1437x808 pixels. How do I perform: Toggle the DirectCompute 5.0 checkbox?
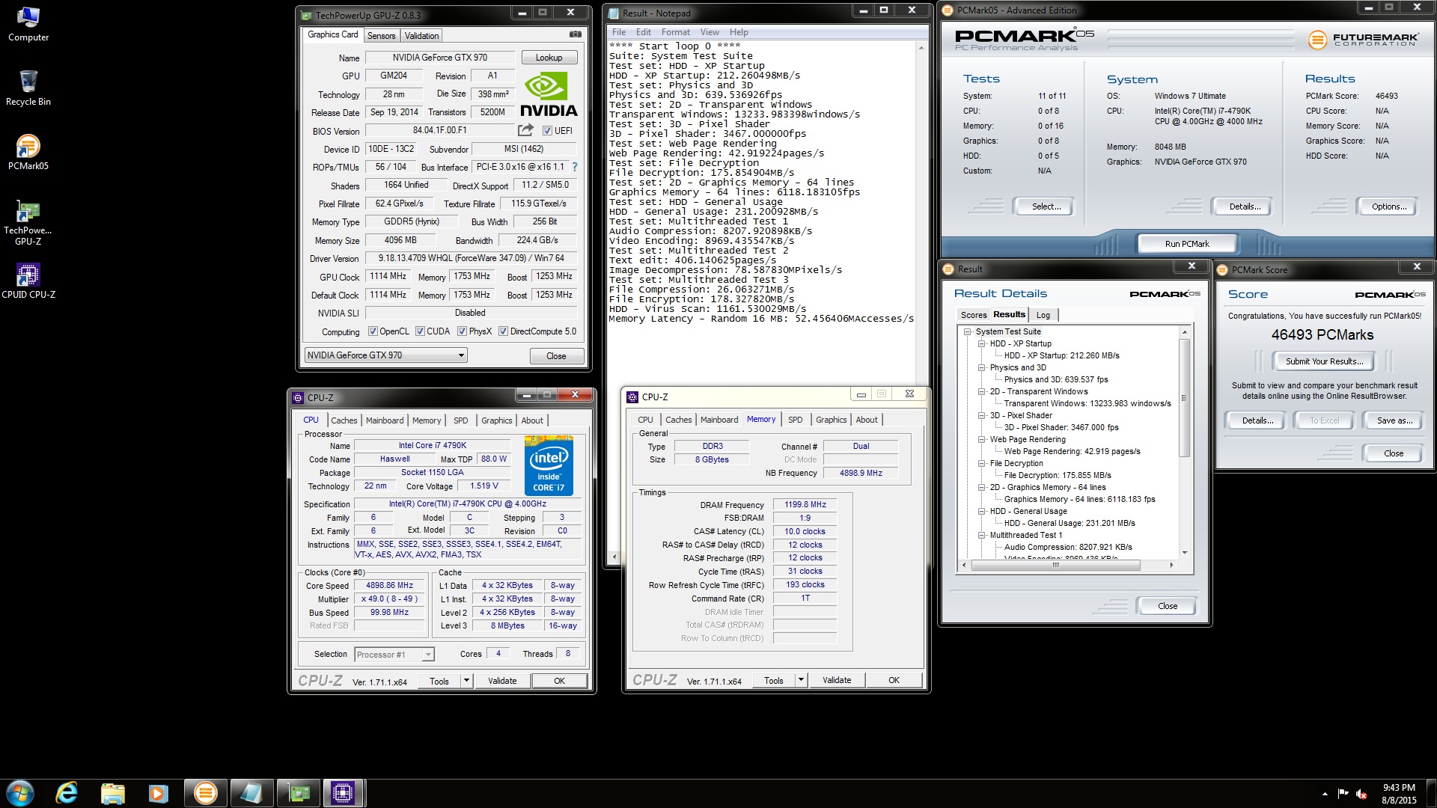[503, 331]
